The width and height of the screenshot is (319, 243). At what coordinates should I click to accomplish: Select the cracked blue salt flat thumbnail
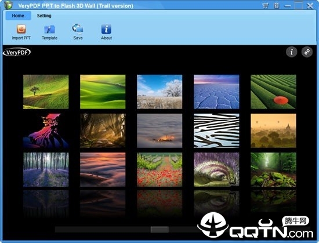pyautogui.click(x=216, y=92)
